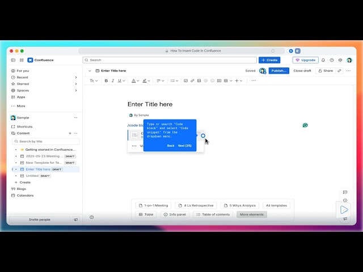Insert a column layout from toolbar
363x272 pixels.
point(219,80)
